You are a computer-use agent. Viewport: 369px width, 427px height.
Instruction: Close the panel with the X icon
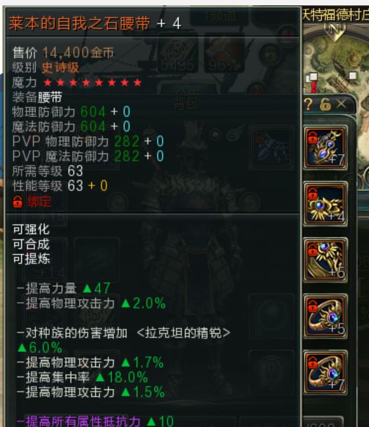[x=341, y=105]
